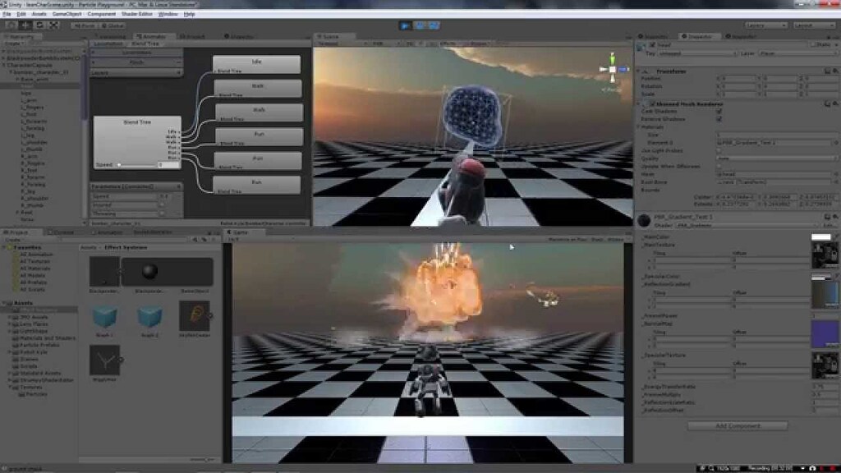Select Bomber_character_01 in the Hierarchy panel

[x=41, y=72]
